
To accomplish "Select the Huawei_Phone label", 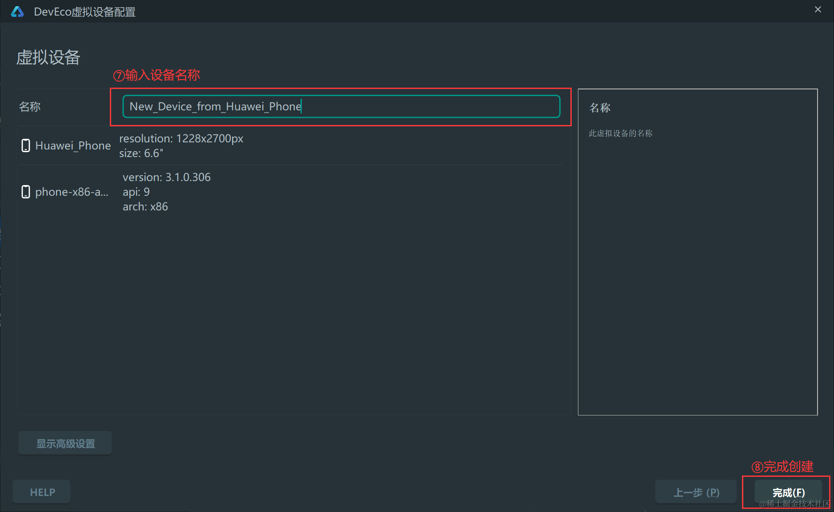I will [x=73, y=145].
